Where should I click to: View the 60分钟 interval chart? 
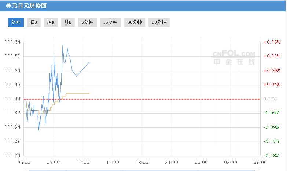[159, 22]
